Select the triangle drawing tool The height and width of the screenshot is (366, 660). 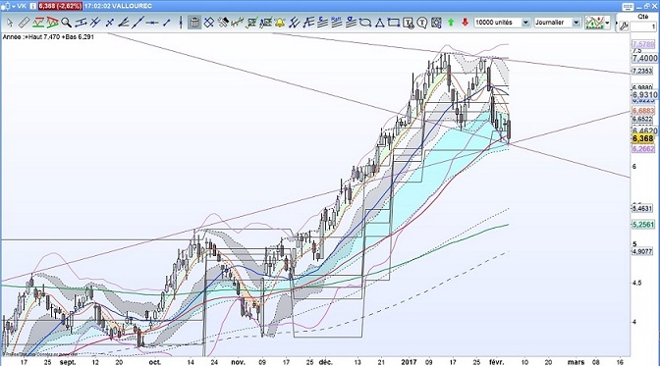pyautogui.click(x=380, y=23)
